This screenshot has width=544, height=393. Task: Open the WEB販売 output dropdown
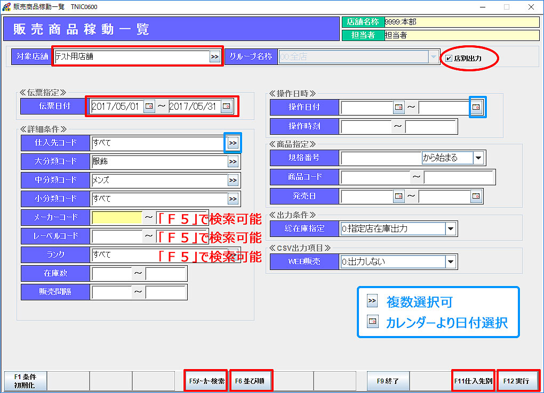click(451, 261)
